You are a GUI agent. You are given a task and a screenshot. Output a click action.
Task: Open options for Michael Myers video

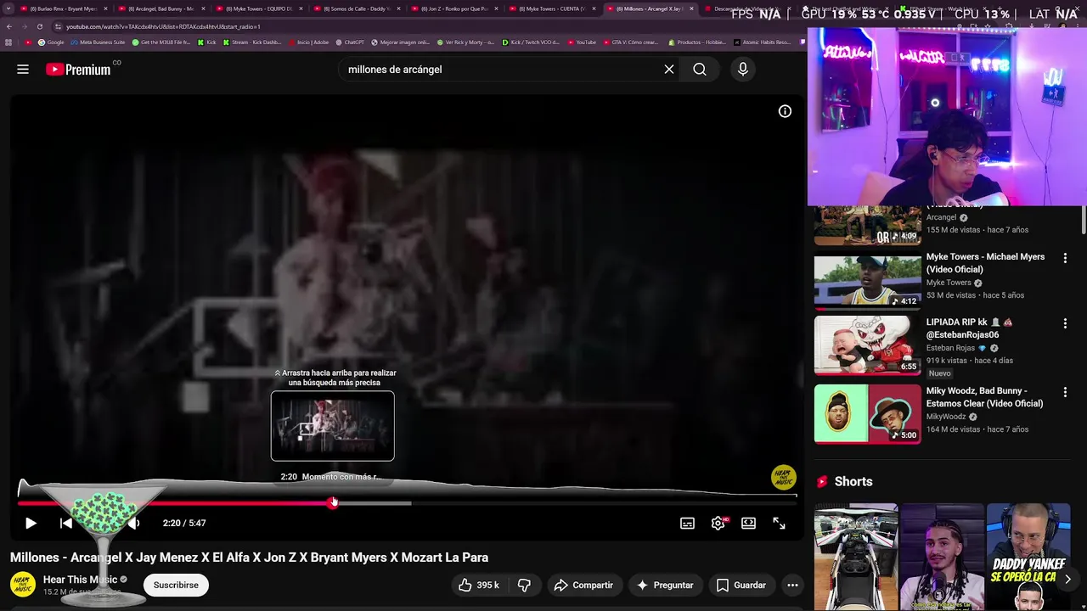(x=1065, y=258)
